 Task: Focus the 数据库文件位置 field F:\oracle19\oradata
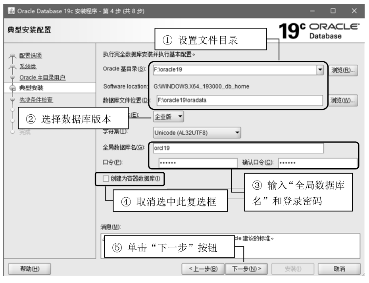pos(240,100)
